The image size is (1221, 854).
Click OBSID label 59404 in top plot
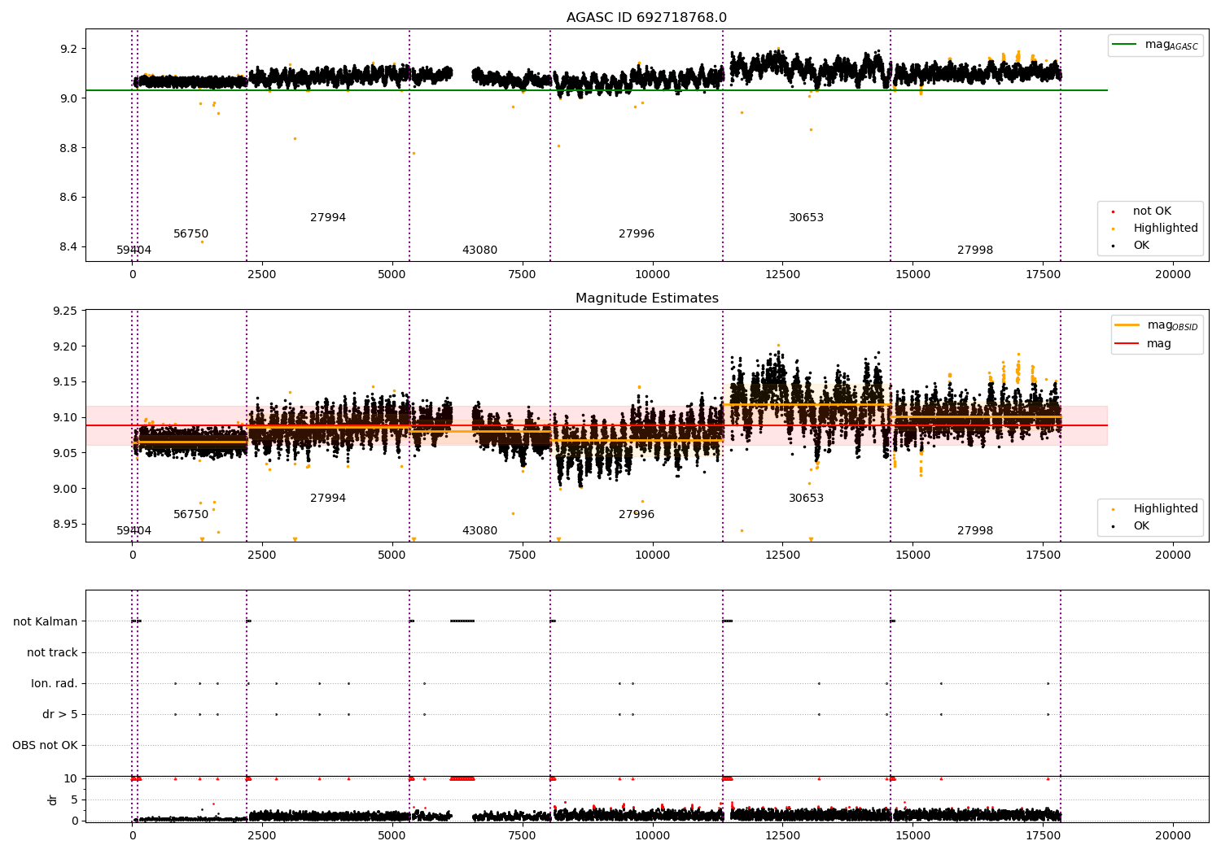[x=133, y=251]
